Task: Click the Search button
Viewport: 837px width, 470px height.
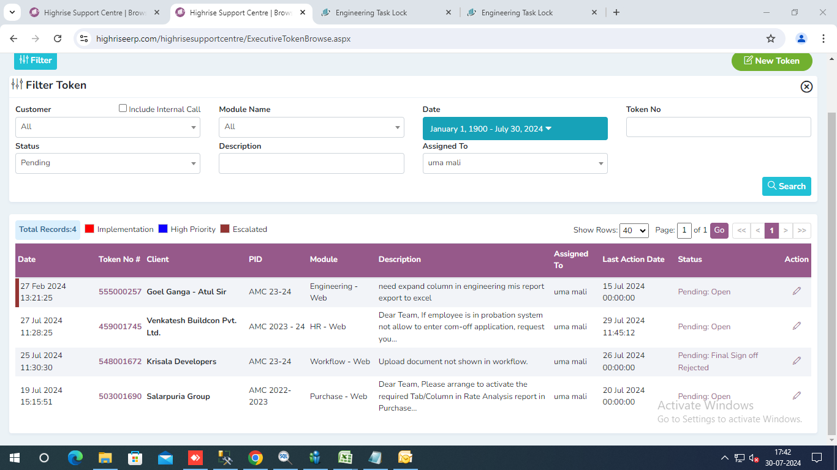Action: pyautogui.click(x=786, y=187)
